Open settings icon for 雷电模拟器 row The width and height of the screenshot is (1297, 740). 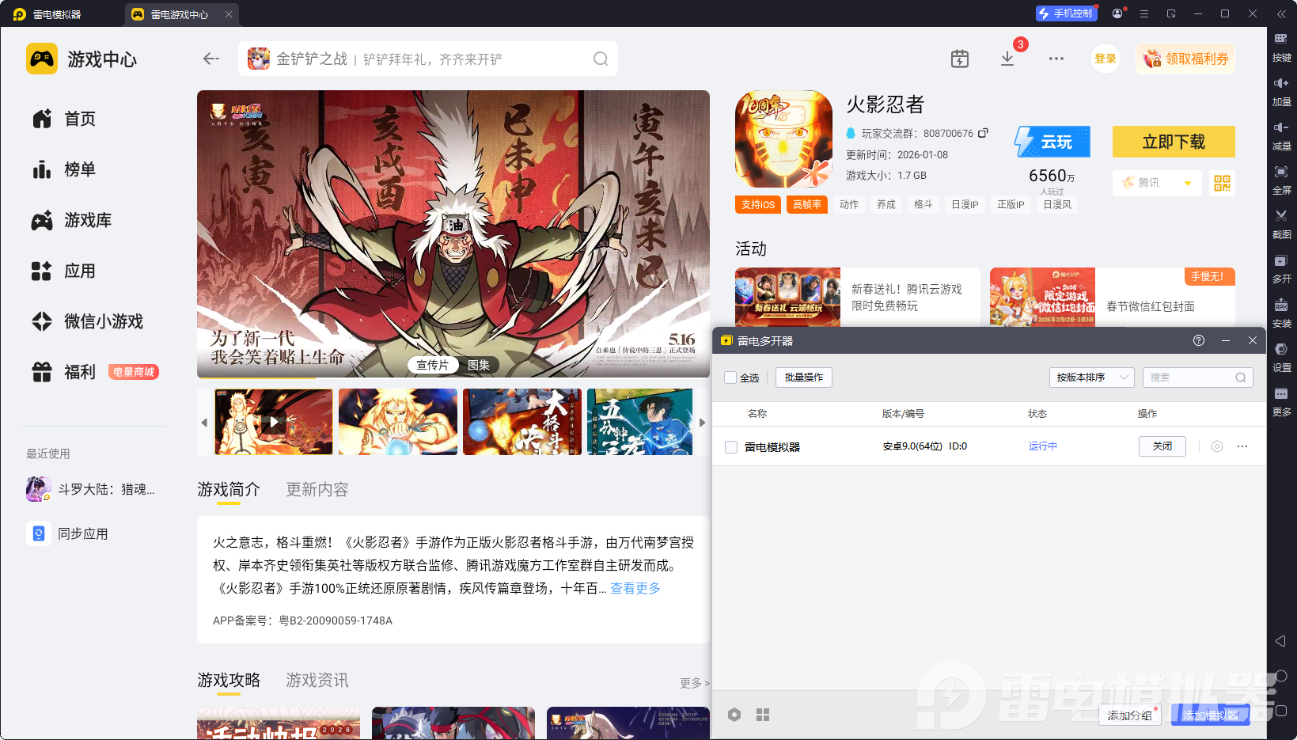(x=1217, y=446)
